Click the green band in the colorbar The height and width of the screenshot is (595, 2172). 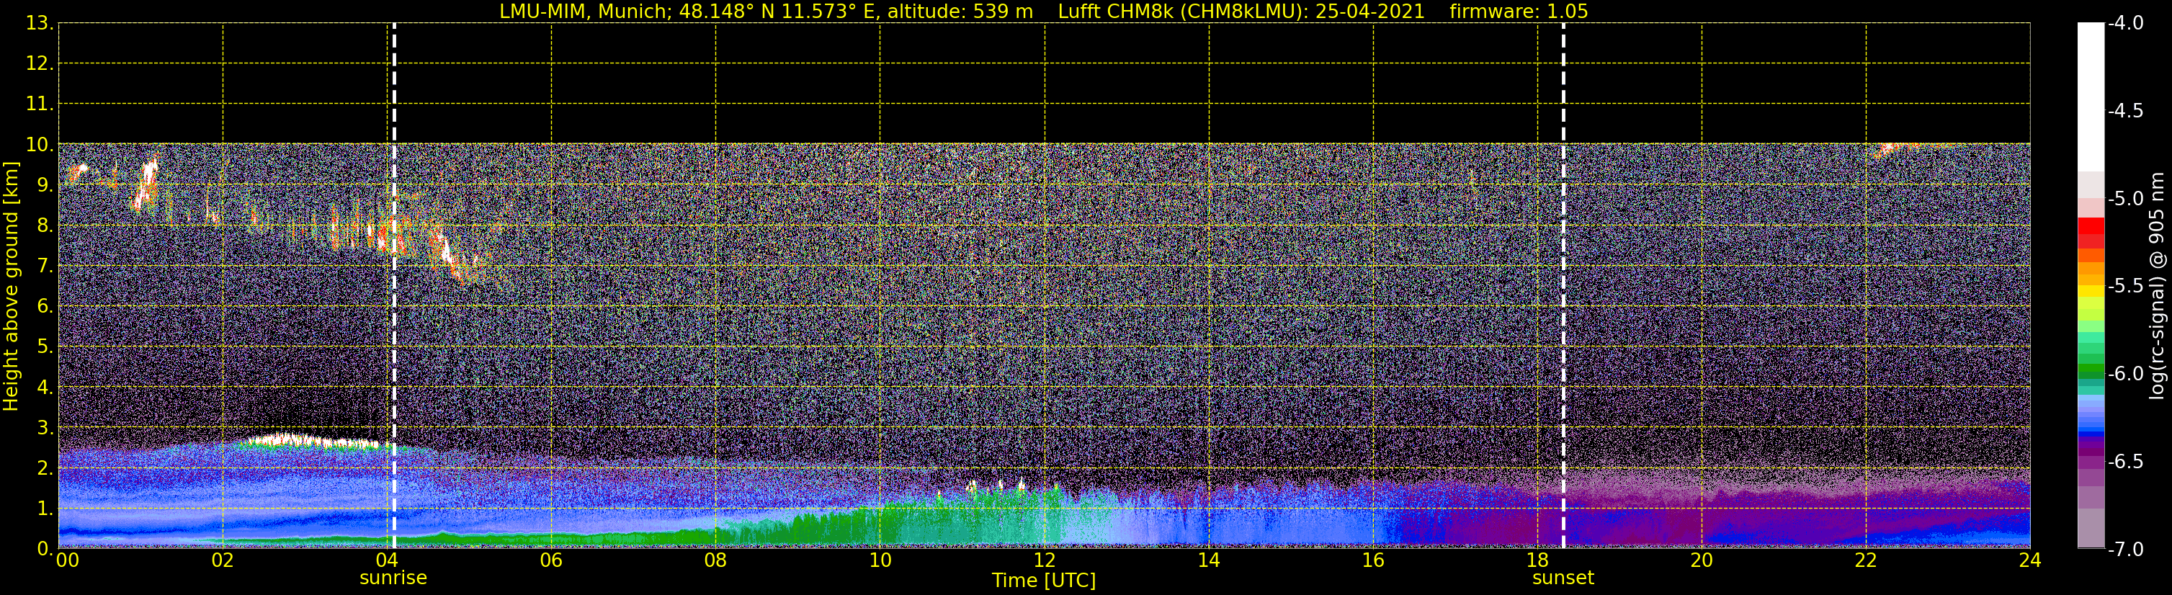point(2090,369)
